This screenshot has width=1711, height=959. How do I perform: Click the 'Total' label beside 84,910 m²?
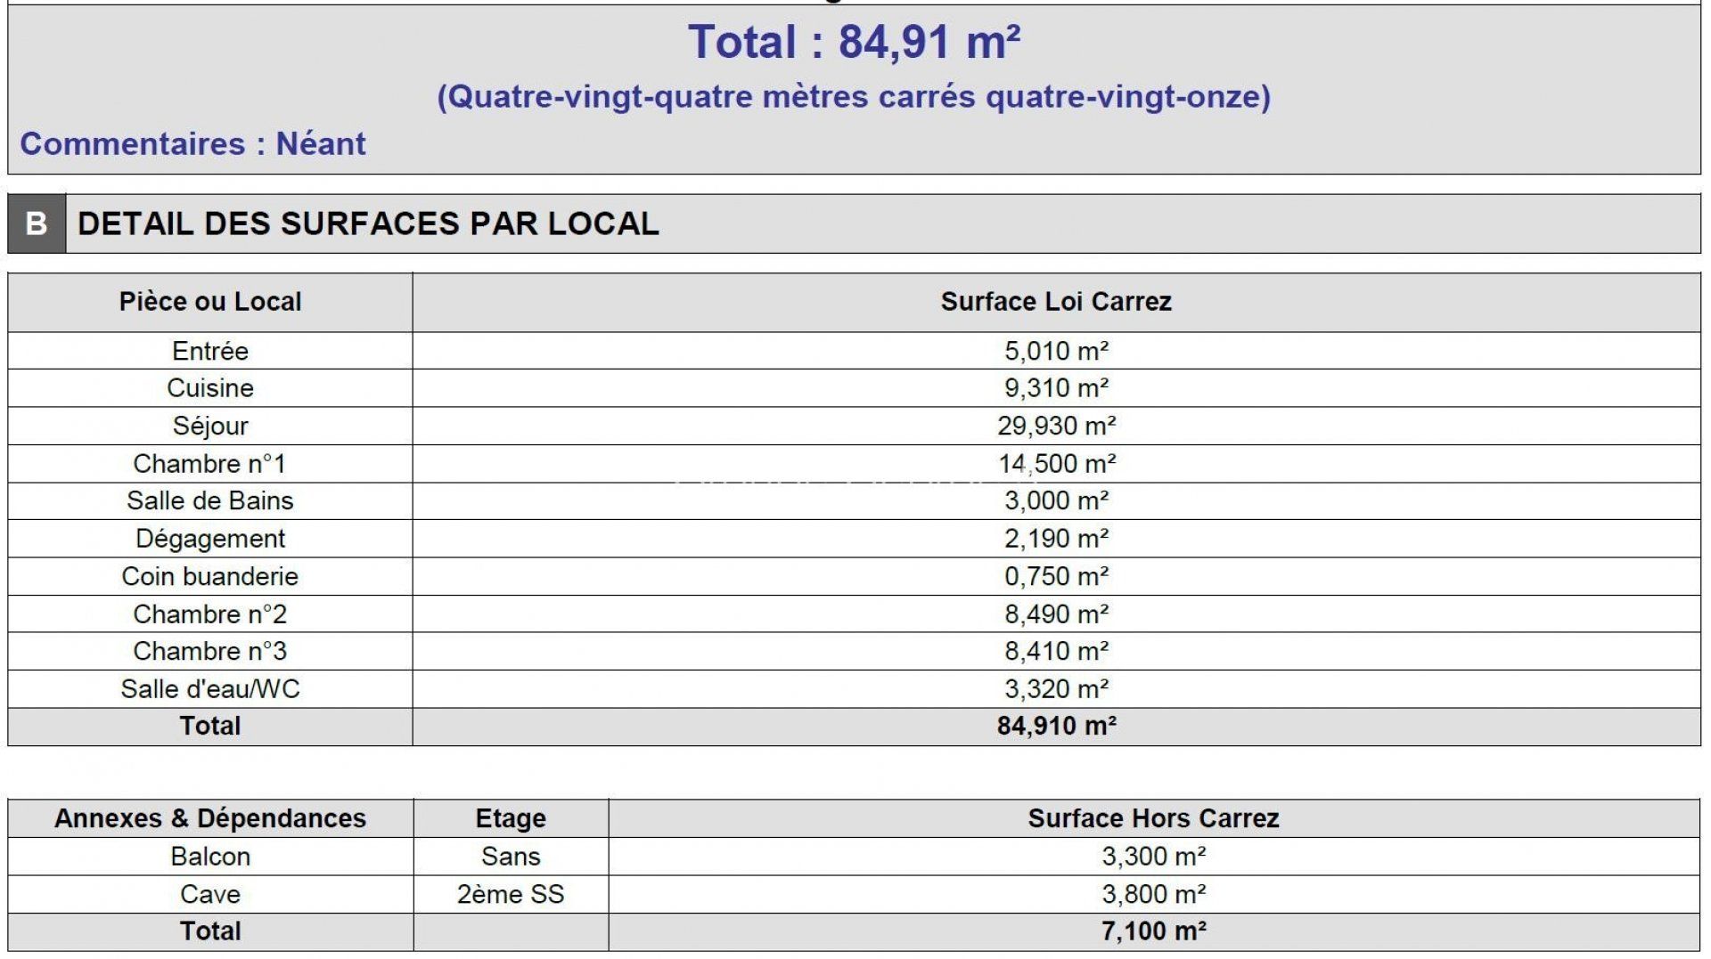click(210, 726)
